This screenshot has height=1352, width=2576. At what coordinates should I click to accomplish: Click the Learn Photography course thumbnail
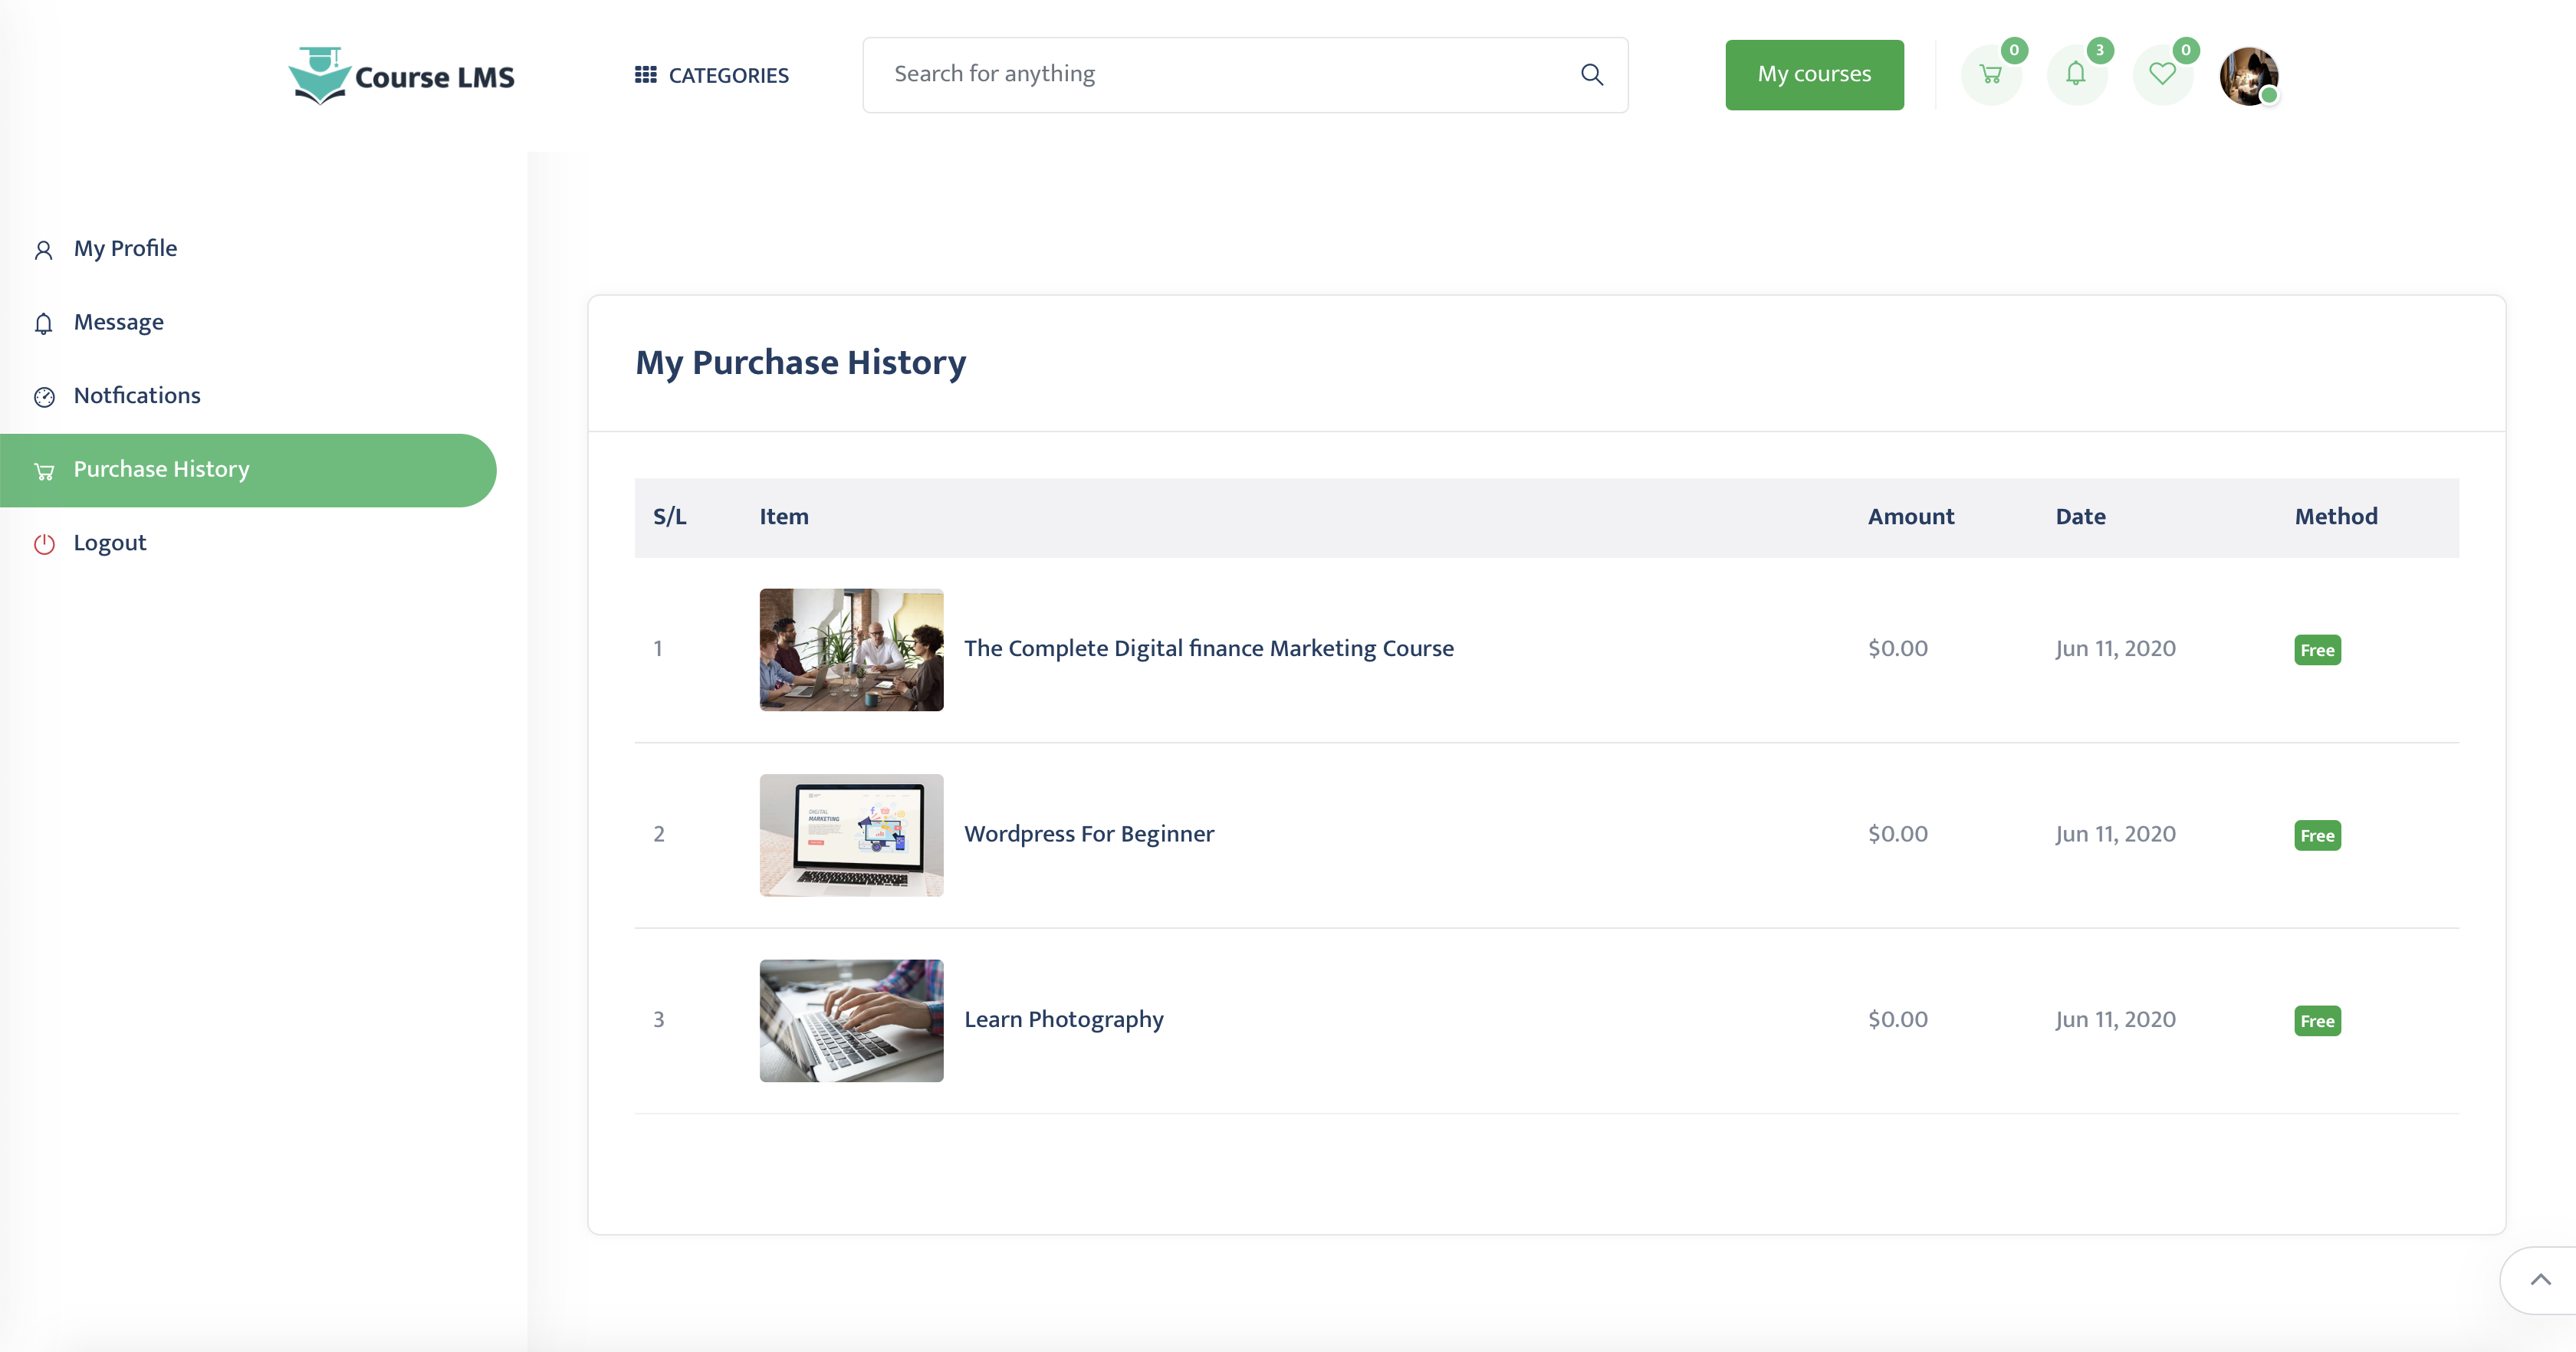[850, 1020]
